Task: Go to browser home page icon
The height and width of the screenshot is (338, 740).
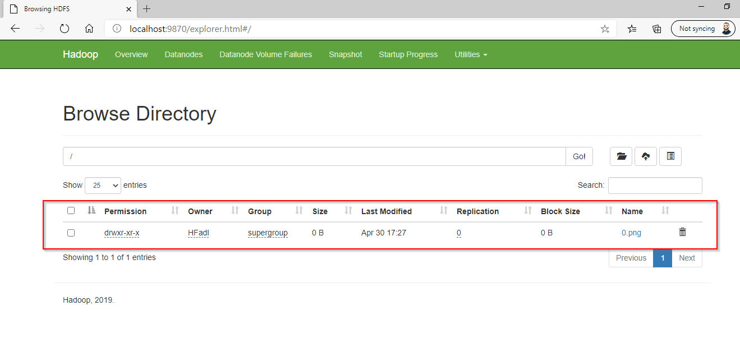Action: click(x=89, y=29)
